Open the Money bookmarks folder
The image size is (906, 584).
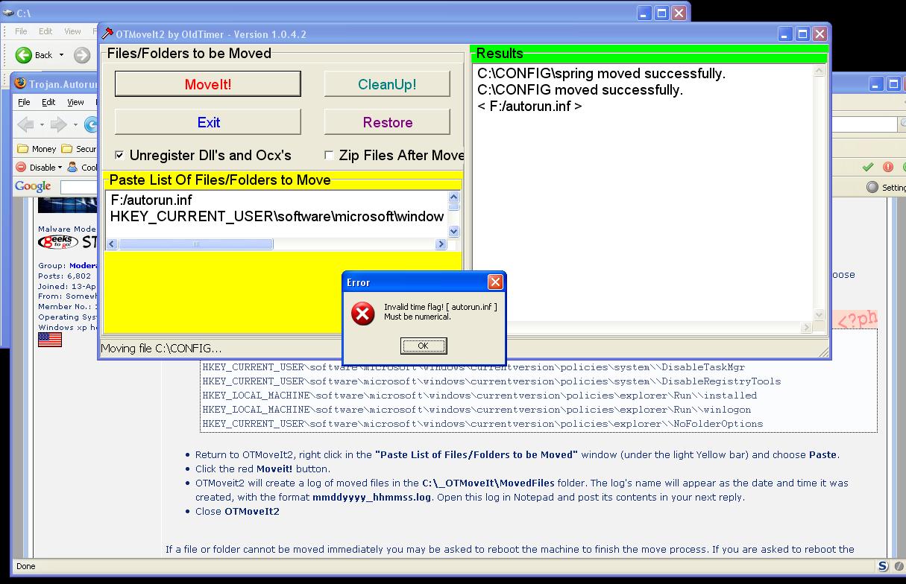[37, 149]
